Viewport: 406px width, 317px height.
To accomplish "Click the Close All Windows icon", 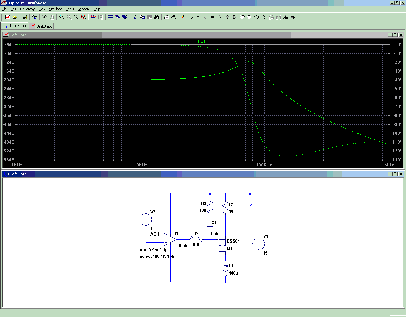I will click(125, 17).
